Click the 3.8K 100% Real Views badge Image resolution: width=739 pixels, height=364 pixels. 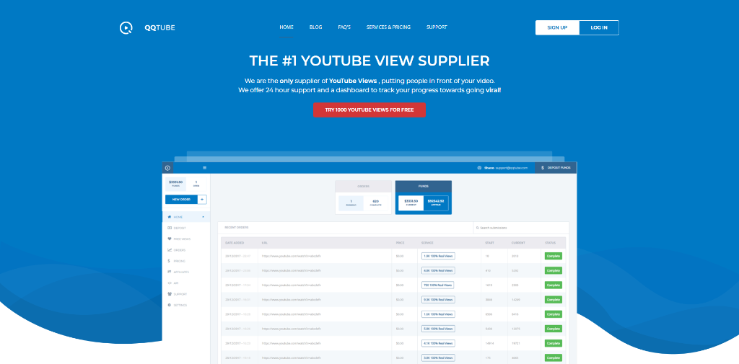pyautogui.click(x=438, y=358)
